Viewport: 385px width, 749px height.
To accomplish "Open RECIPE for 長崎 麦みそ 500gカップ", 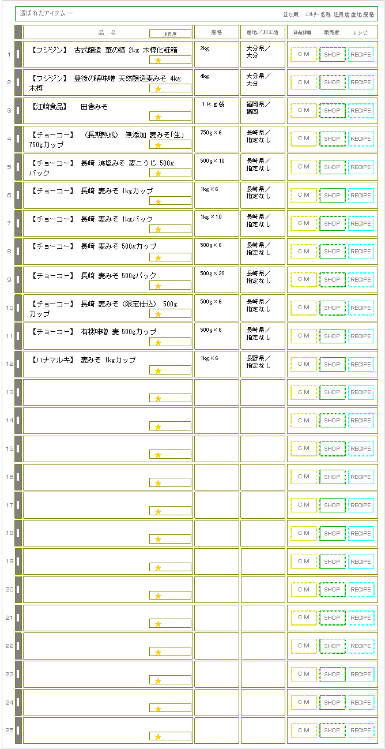I will pyautogui.click(x=361, y=252).
